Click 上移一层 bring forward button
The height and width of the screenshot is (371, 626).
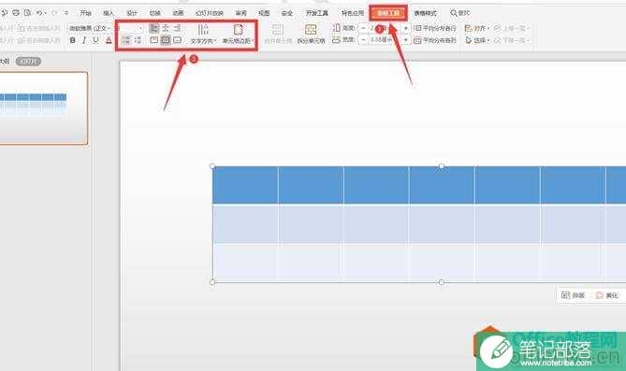tap(512, 28)
